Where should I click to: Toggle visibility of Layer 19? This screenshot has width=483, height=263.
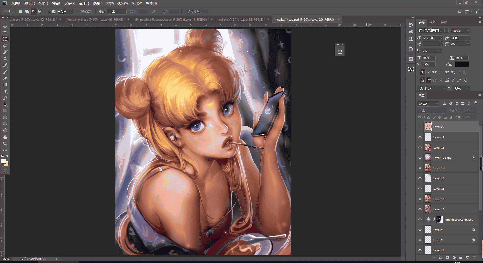click(420, 137)
